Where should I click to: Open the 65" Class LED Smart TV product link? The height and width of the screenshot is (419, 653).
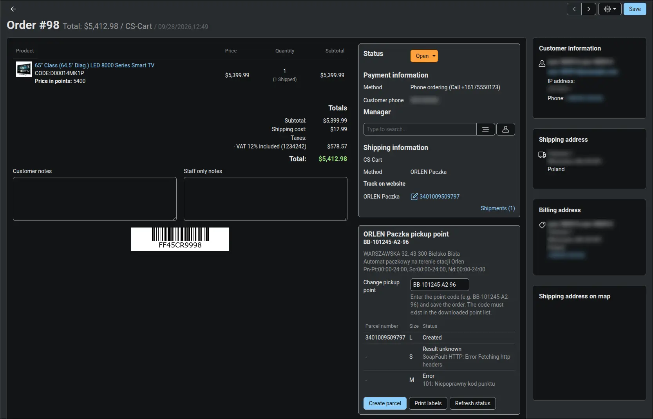94,65
